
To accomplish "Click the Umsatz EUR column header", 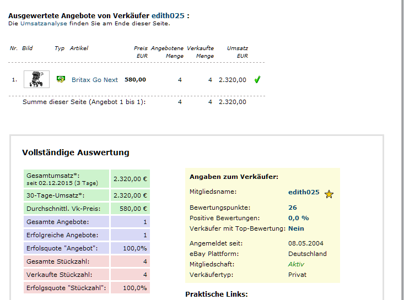I will (238, 52).
